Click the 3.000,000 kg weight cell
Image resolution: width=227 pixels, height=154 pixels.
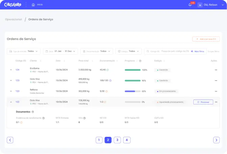point(85,70)
